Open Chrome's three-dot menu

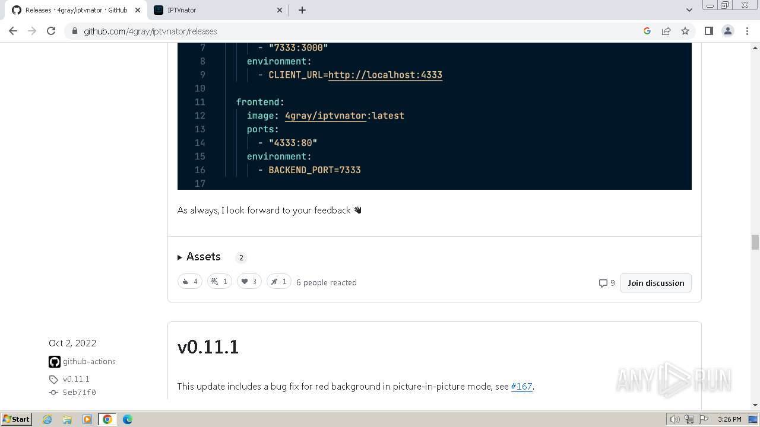[x=747, y=31]
